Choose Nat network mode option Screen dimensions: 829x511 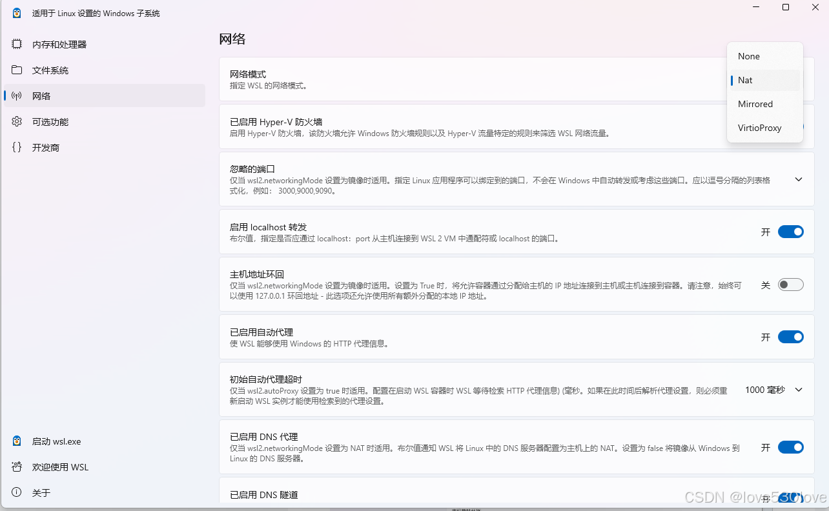[x=765, y=80]
